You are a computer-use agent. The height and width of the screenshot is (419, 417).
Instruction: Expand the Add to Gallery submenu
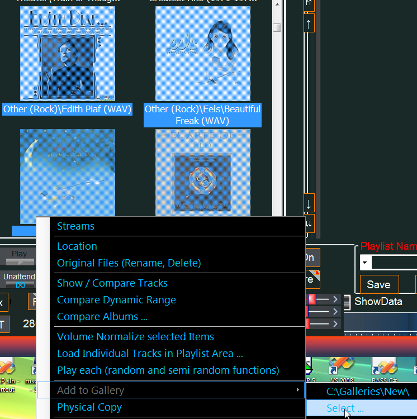point(170,390)
